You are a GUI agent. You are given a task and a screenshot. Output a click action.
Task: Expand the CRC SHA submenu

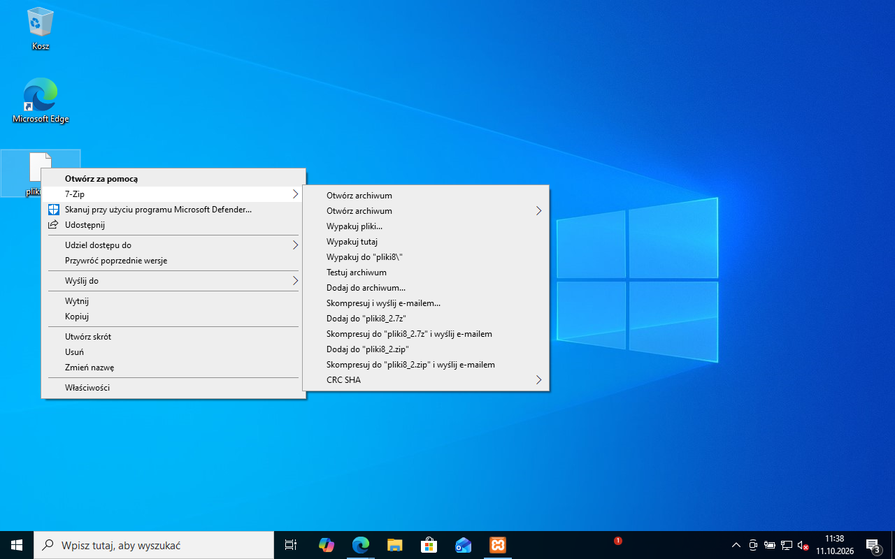point(426,380)
